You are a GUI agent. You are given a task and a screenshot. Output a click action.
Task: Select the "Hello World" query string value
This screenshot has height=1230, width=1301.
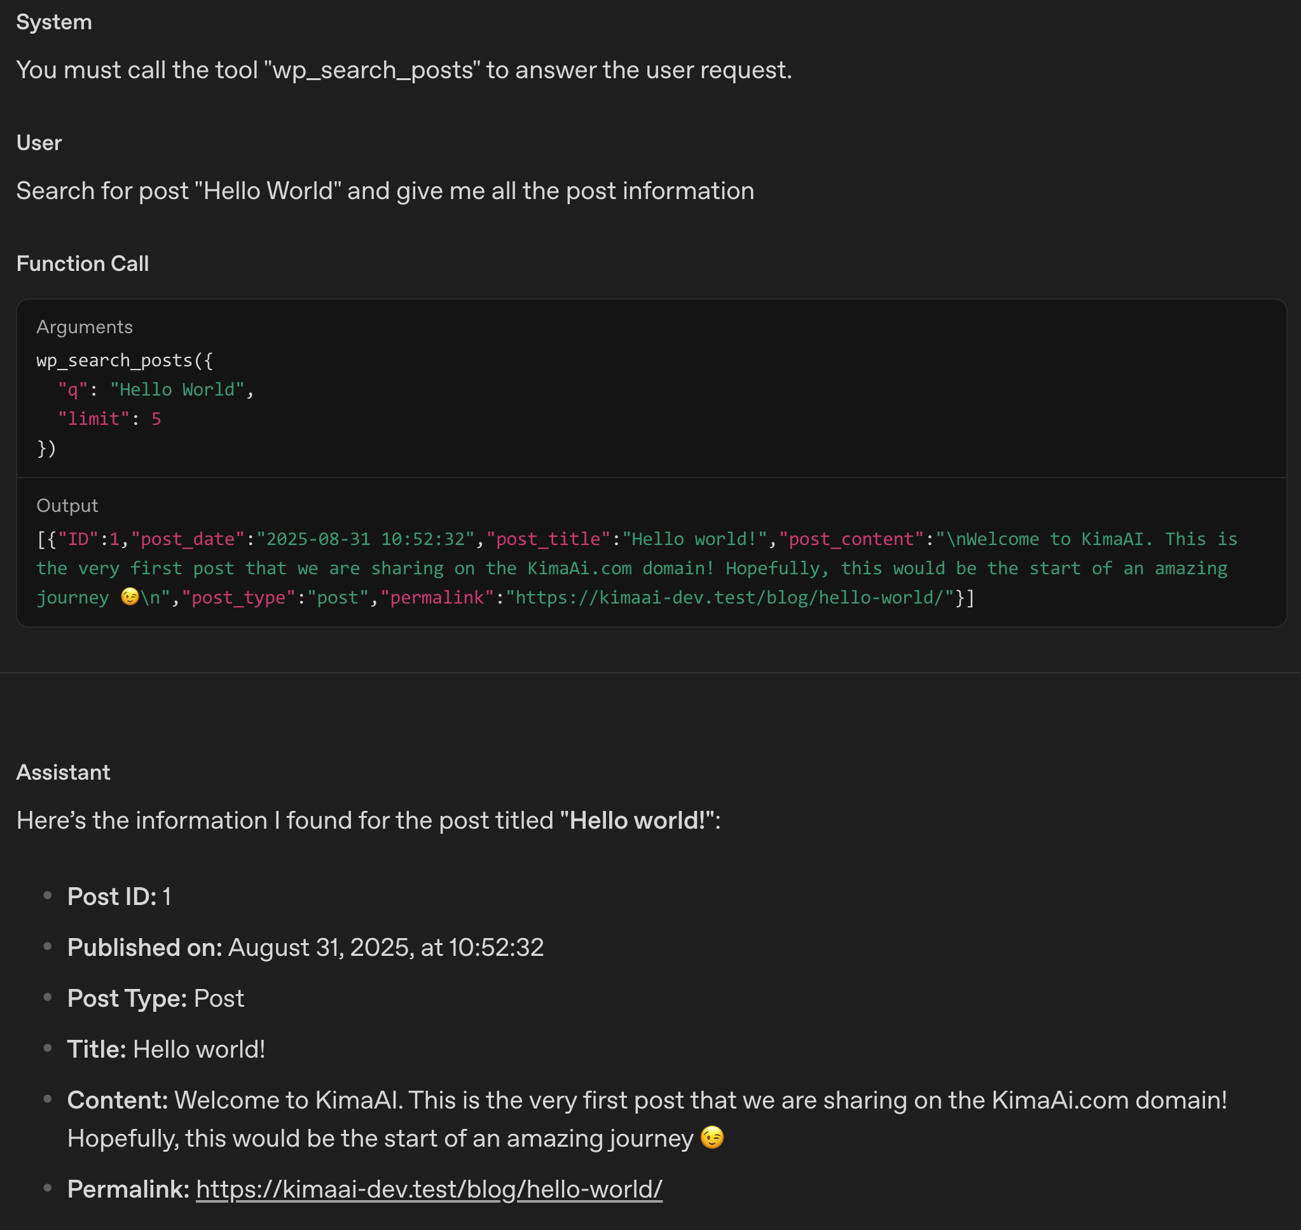pyautogui.click(x=177, y=390)
